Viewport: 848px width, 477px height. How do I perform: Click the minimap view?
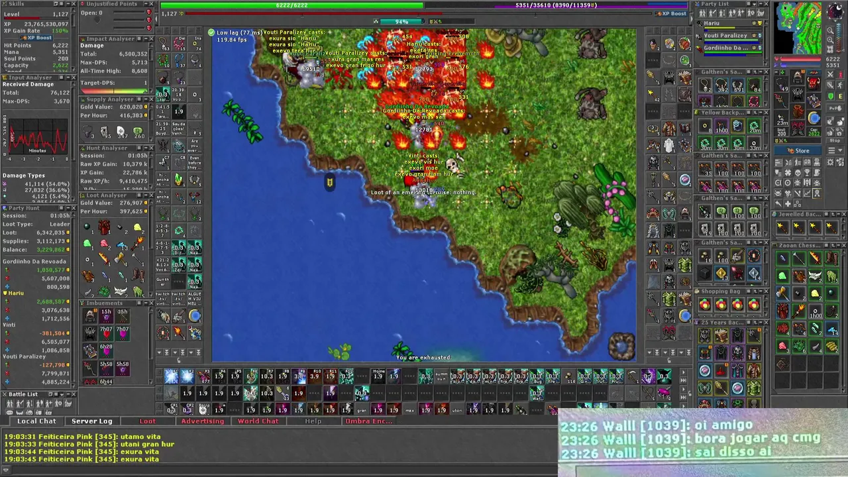tap(798, 28)
